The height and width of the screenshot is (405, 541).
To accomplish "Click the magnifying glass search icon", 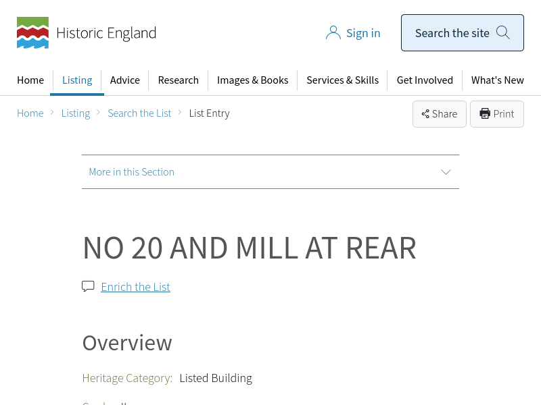I will coord(502,32).
